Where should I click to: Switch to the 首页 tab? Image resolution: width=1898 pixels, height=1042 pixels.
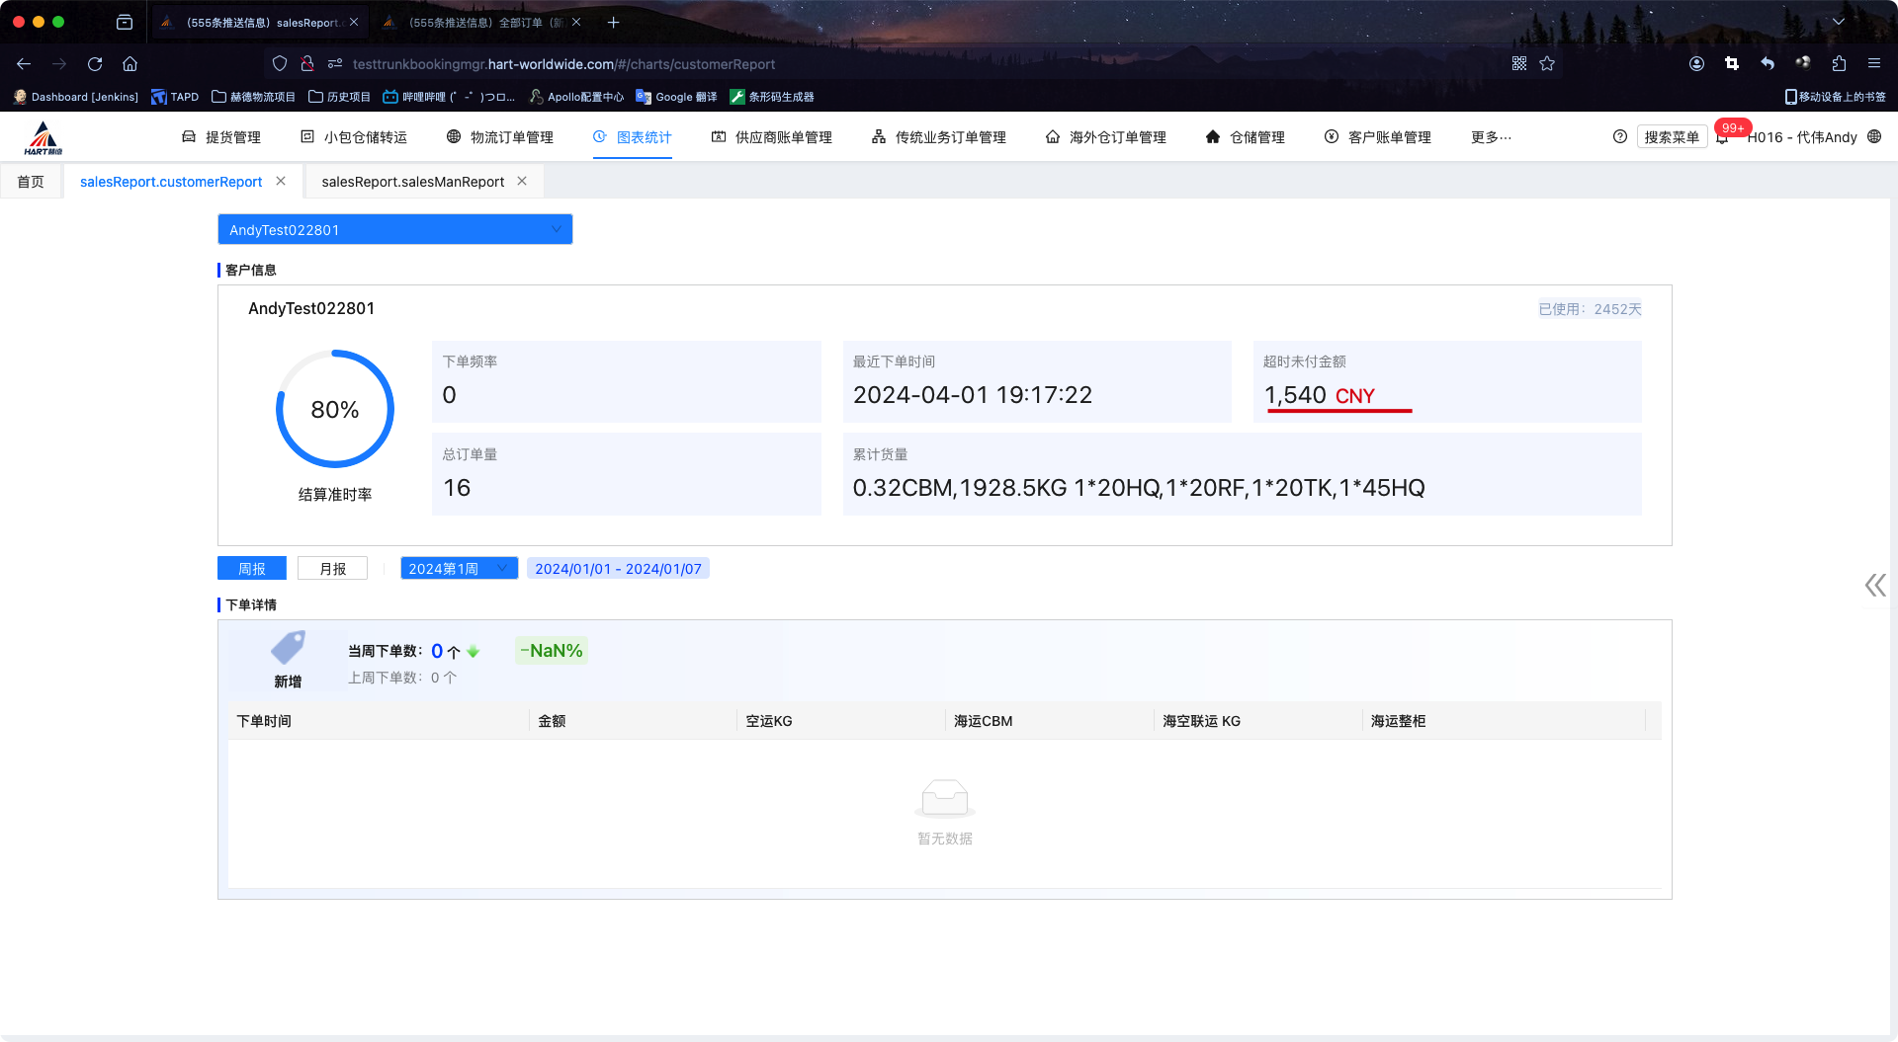(31, 182)
